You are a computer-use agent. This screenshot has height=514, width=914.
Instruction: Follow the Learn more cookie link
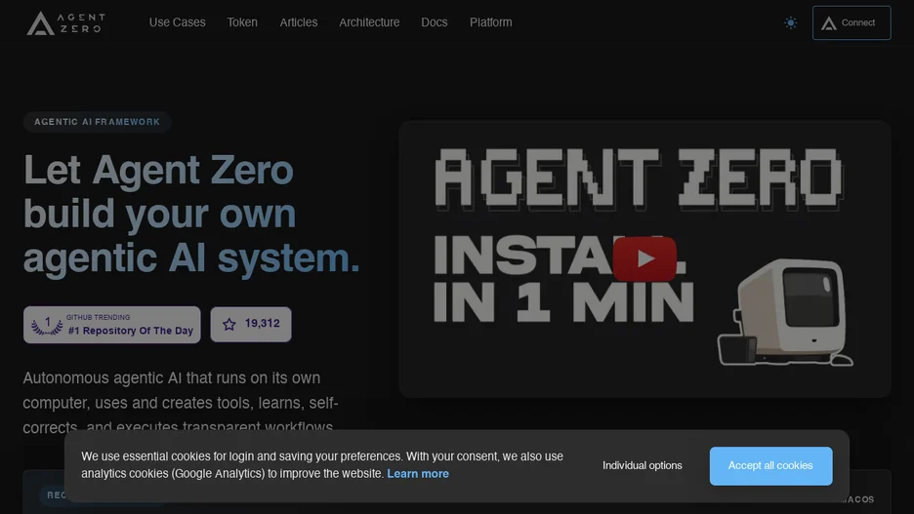click(x=418, y=473)
